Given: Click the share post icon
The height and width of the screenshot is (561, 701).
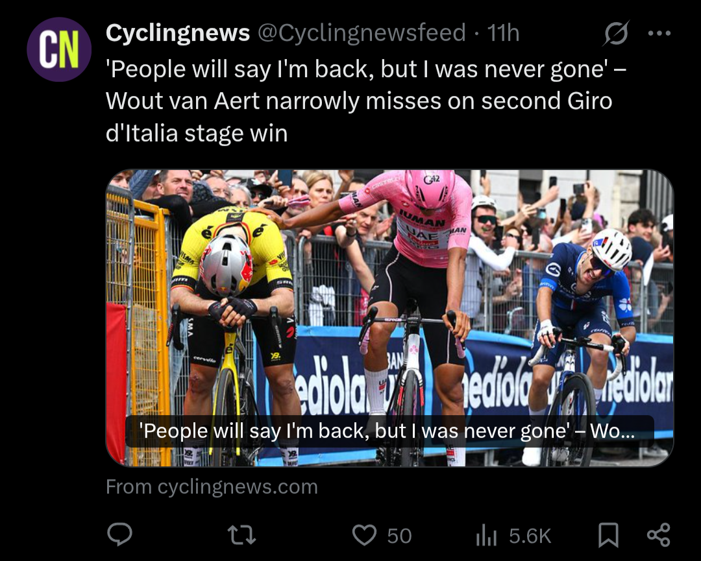Looking at the screenshot, I should [658, 535].
